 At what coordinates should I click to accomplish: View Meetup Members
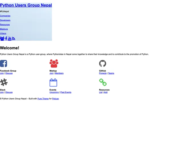59,73
